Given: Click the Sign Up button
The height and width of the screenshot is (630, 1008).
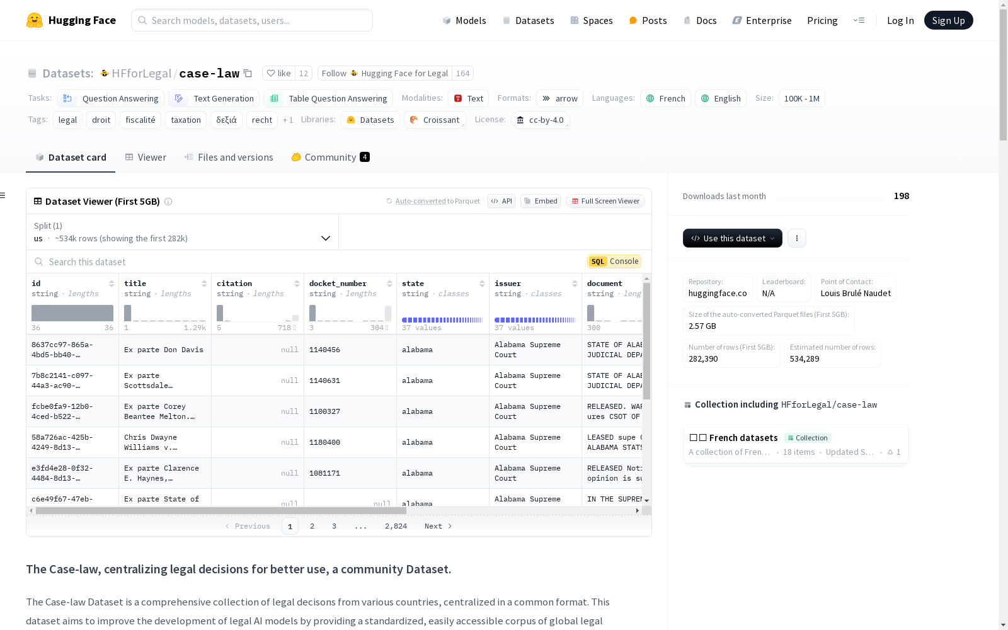Looking at the screenshot, I should tap(948, 20).
